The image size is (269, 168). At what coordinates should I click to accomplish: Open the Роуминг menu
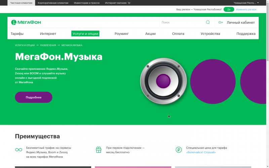(x=122, y=34)
